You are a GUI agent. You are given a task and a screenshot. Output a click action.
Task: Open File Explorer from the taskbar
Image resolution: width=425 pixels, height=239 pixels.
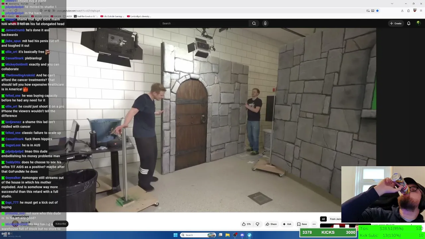(227, 235)
